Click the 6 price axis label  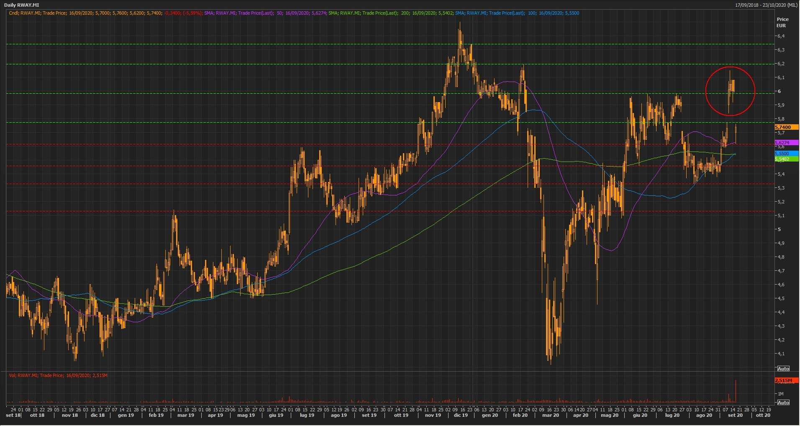click(x=779, y=91)
